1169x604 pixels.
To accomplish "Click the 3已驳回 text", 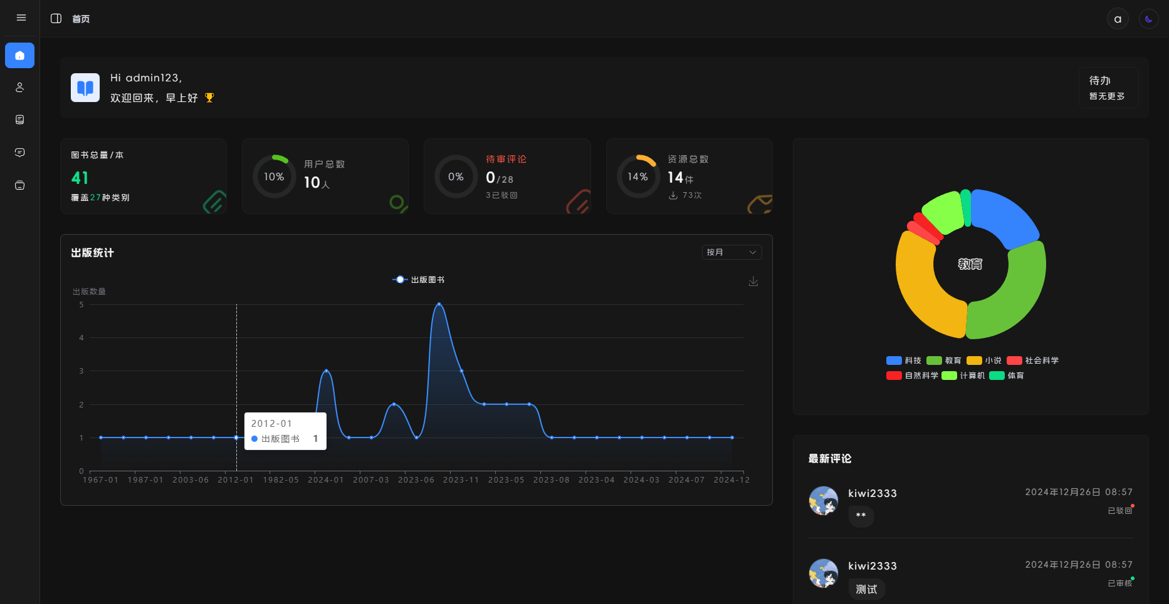I will (502, 195).
